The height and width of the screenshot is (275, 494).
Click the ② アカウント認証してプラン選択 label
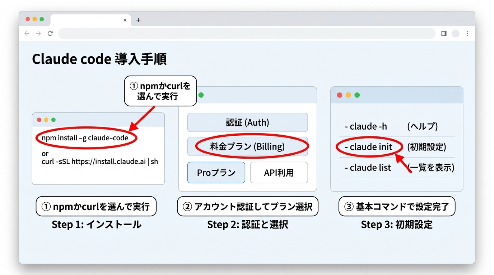(247, 206)
